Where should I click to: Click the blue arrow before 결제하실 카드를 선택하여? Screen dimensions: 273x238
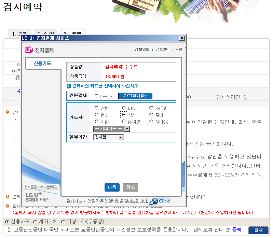tap(69, 86)
